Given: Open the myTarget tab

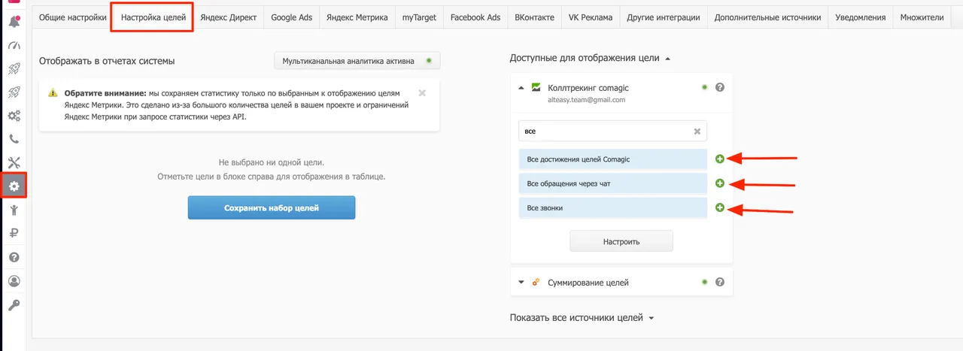Looking at the screenshot, I should [419, 17].
